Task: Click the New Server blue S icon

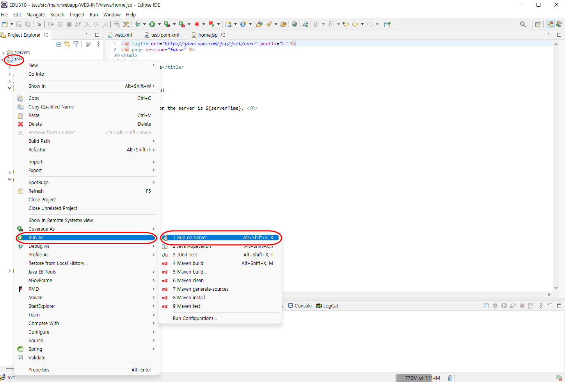Action: 243,24
